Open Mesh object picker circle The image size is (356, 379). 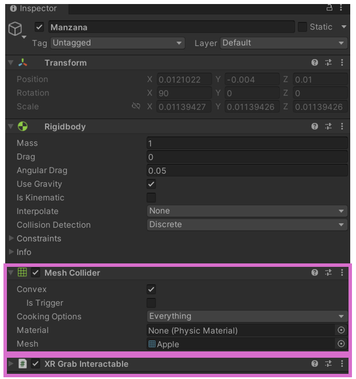click(341, 344)
